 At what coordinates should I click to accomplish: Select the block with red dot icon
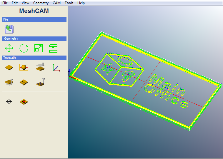pyautogui.click(x=24, y=102)
